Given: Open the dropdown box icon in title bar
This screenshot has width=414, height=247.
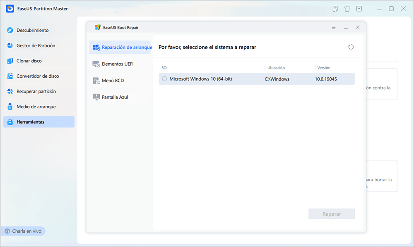Looking at the screenshot, I should (x=359, y=9).
